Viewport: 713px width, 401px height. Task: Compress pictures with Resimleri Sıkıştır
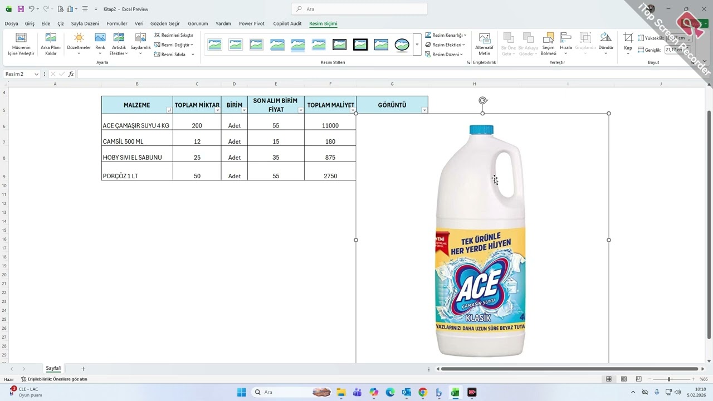click(x=174, y=35)
